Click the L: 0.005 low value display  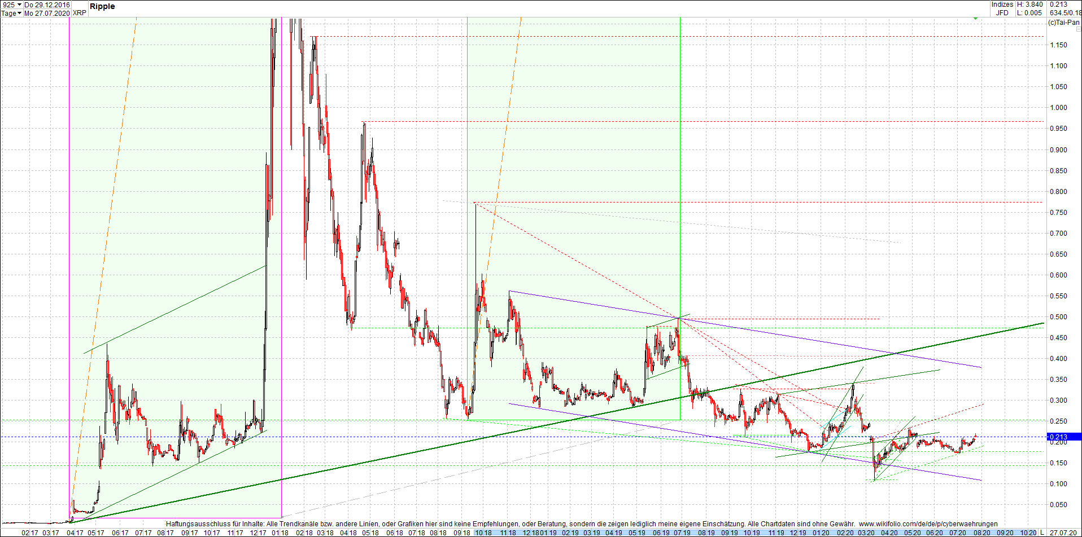1029,12
